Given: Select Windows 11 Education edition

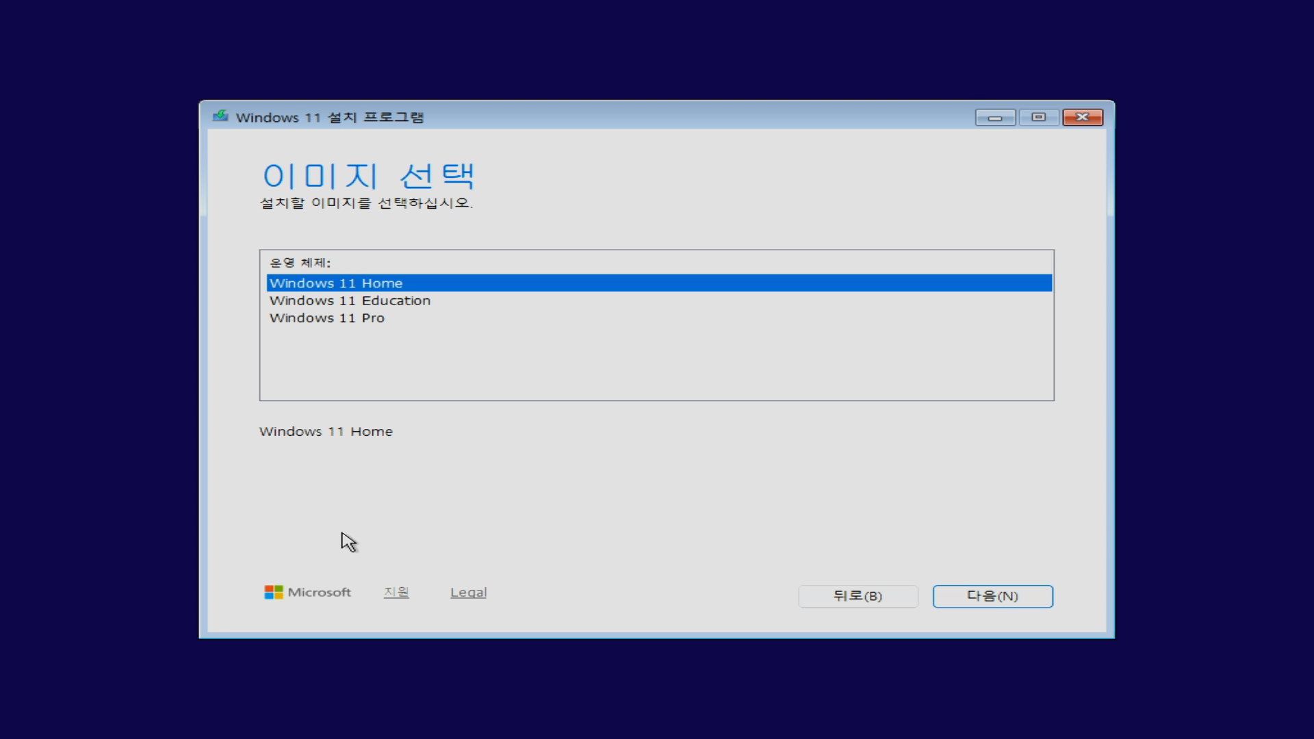Looking at the screenshot, I should [350, 301].
